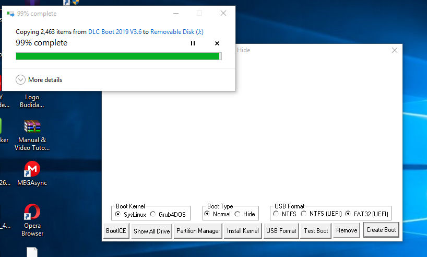
Task: Cancel the copy with the X button
Action: [217, 43]
